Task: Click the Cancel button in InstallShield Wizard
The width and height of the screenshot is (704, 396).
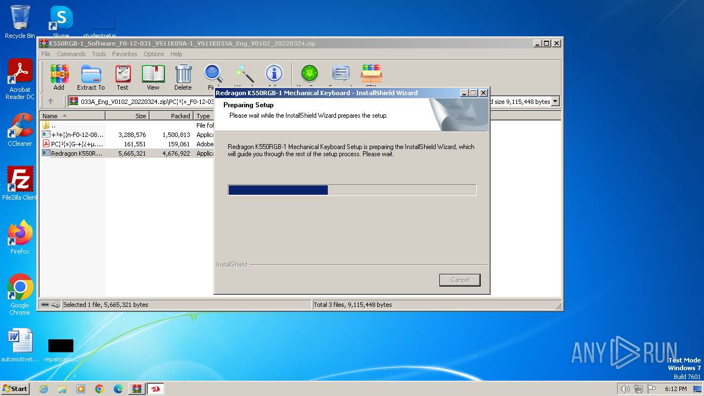Action: [x=460, y=280]
